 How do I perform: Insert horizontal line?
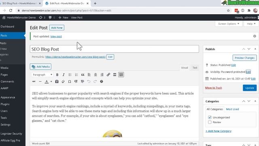click(40, 82)
